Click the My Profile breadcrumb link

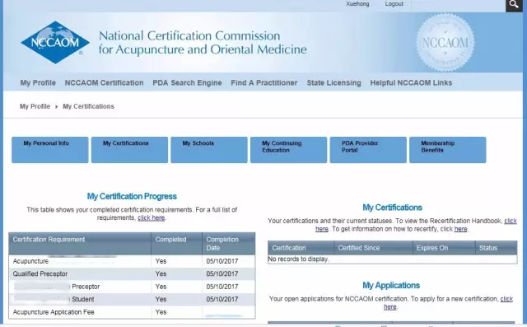35,106
